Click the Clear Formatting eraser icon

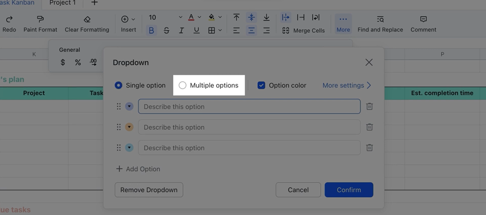(87, 19)
